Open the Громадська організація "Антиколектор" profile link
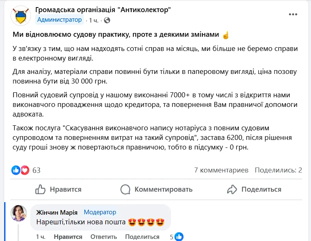Viewport: 311px width, 241px height. (103, 10)
